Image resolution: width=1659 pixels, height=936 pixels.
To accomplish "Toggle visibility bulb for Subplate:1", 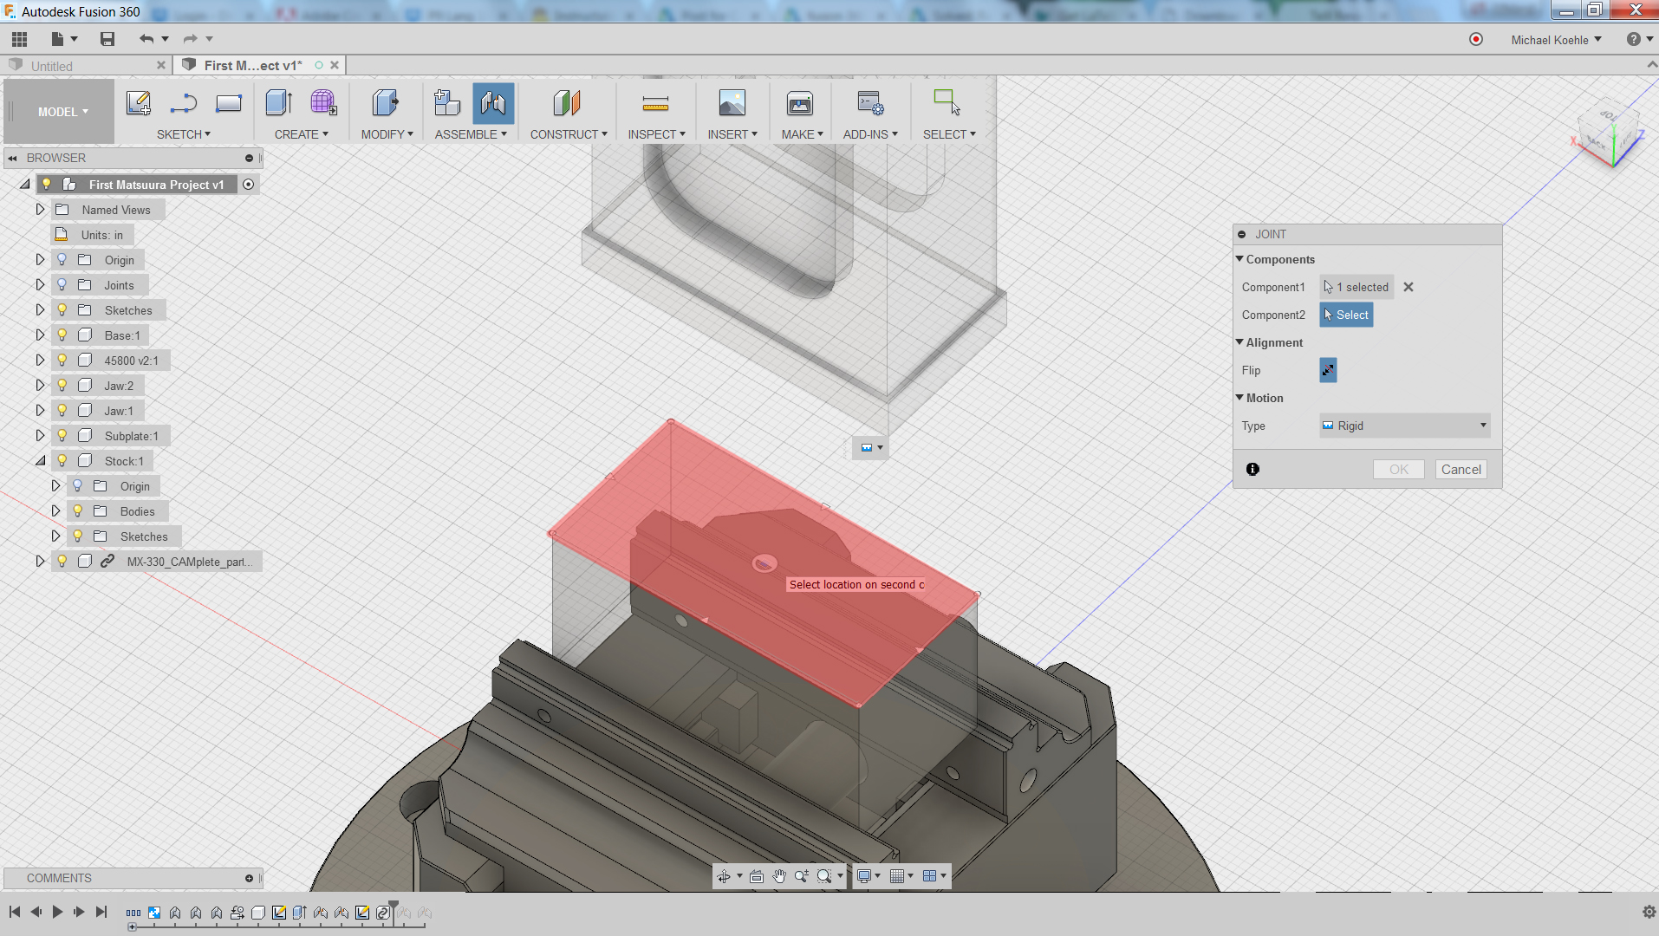I will (x=62, y=436).
